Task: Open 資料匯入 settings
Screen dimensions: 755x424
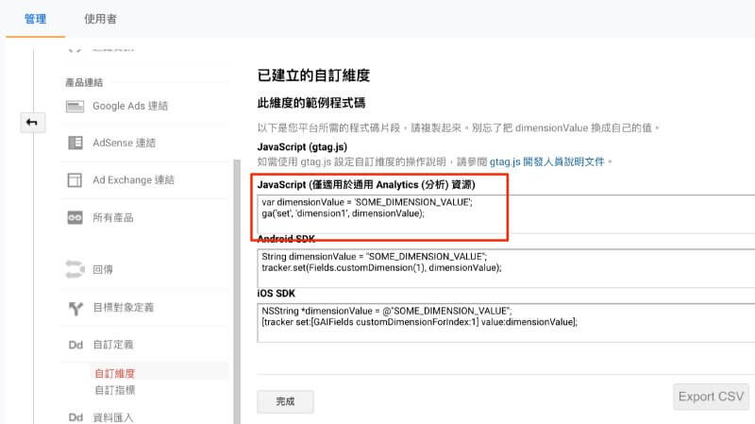Action: 113,417
